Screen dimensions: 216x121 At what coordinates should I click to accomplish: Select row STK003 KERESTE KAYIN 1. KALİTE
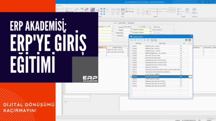pos(160,51)
